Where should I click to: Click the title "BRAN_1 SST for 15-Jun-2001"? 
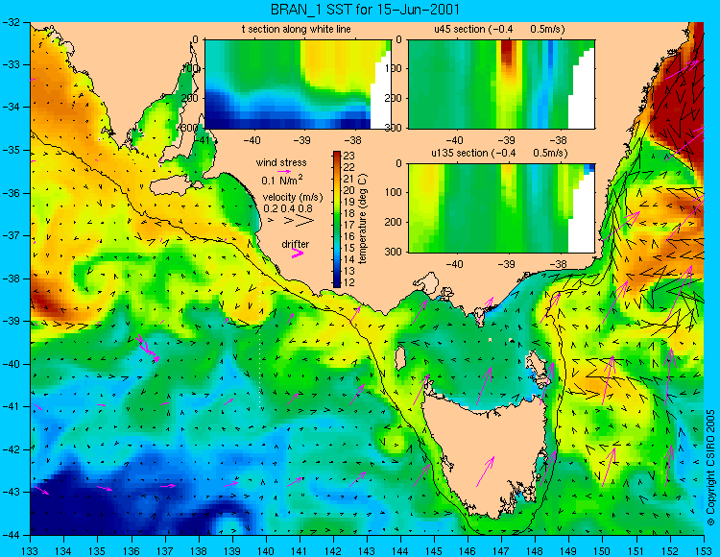365,10
